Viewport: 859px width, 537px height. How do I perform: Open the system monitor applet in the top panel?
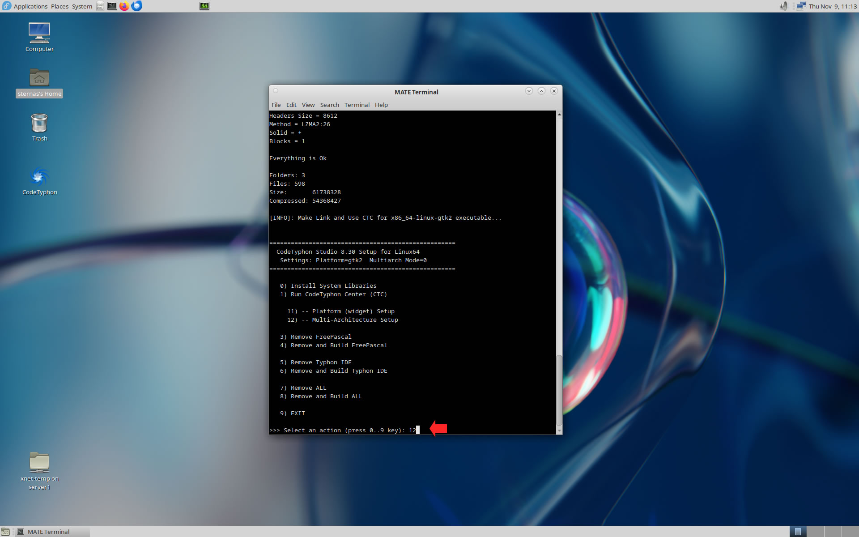(204, 6)
